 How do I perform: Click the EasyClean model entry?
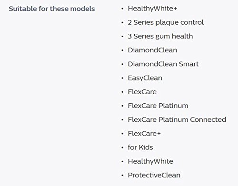[145, 78]
